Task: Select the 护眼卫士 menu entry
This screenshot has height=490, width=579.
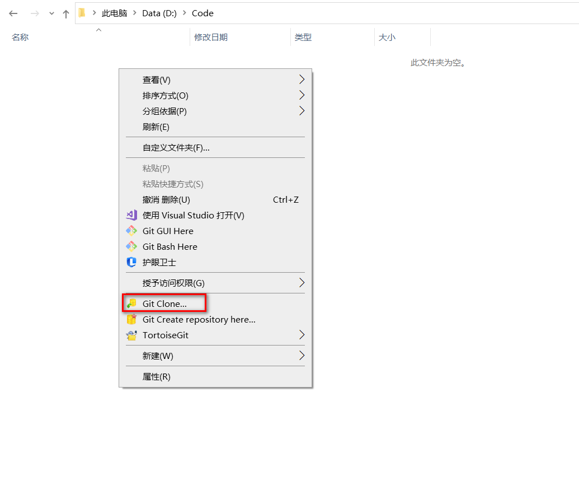Action: (215, 263)
